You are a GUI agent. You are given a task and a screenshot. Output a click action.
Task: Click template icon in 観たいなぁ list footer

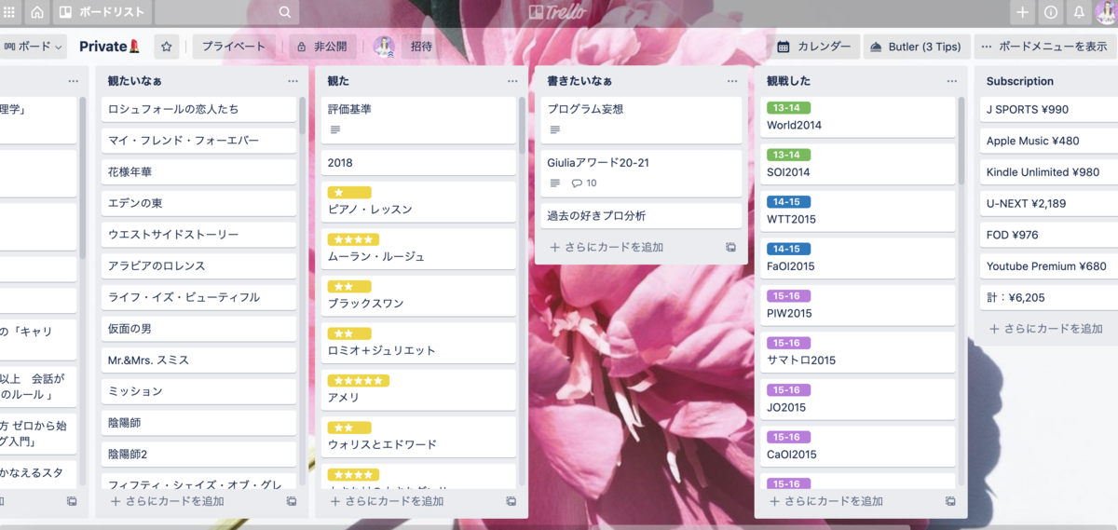292,501
